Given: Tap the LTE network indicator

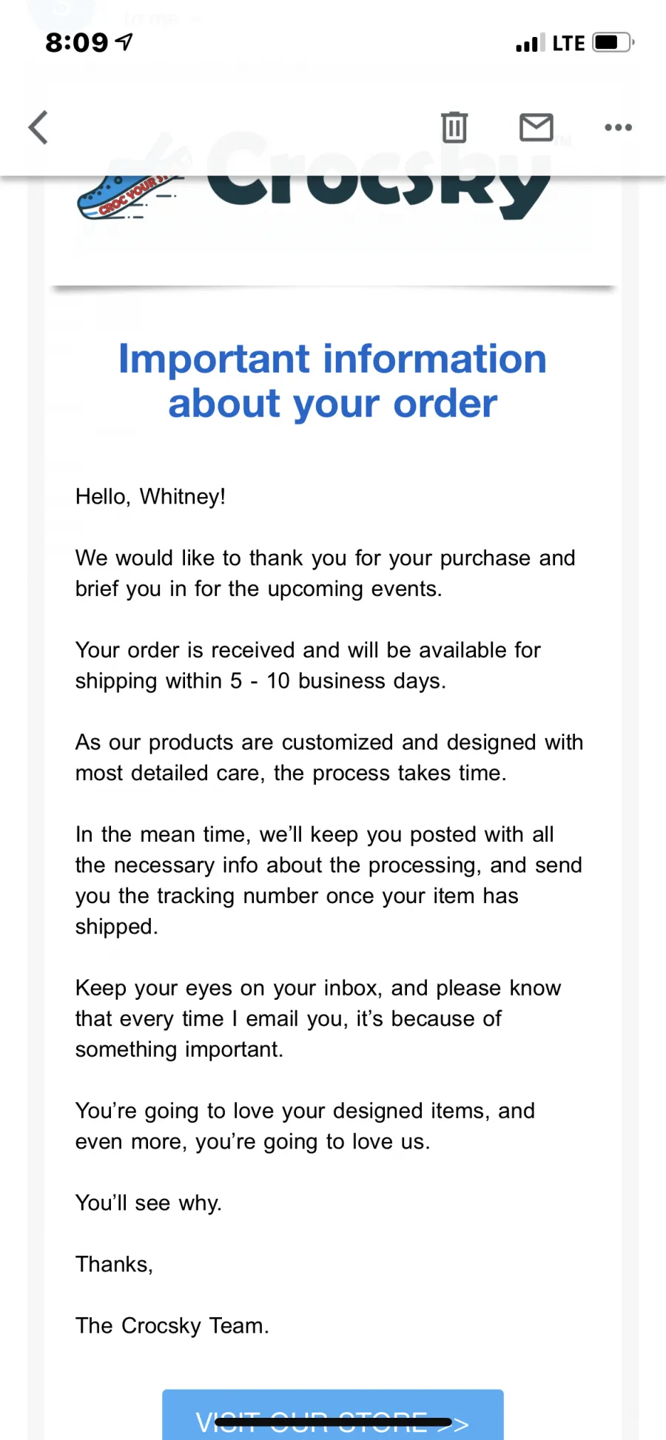Looking at the screenshot, I should tap(568, 43).
